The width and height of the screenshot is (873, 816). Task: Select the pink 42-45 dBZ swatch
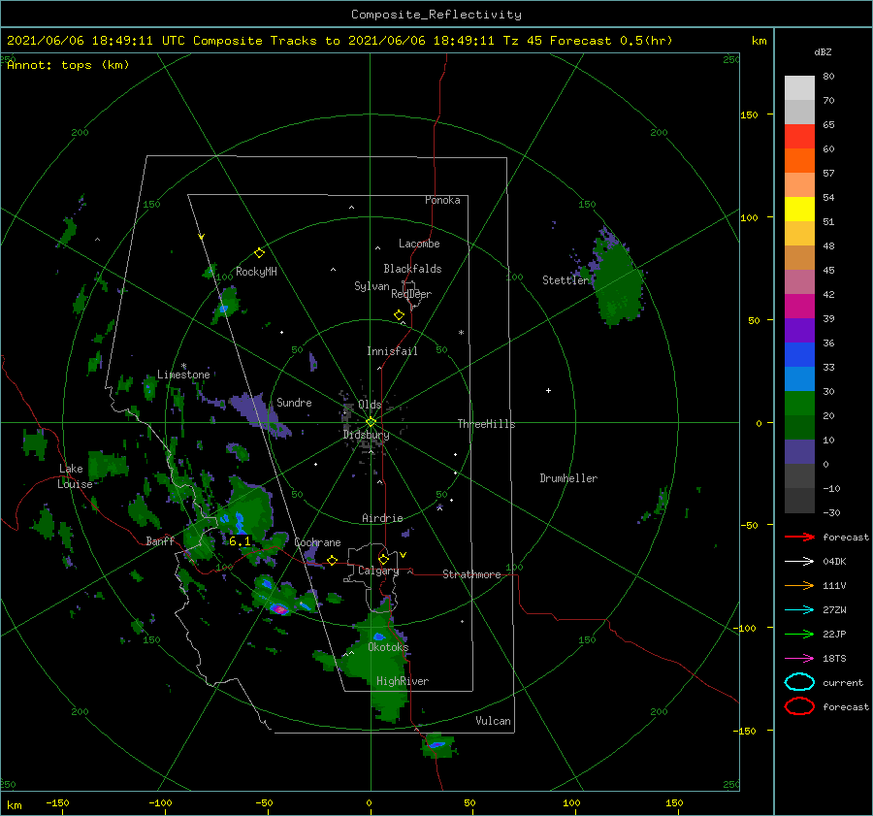pyautogui.click(x=799, y=281)
